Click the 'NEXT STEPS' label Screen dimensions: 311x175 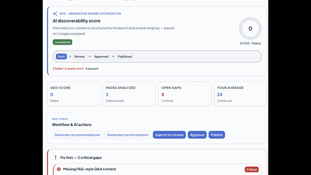(60, 119)
